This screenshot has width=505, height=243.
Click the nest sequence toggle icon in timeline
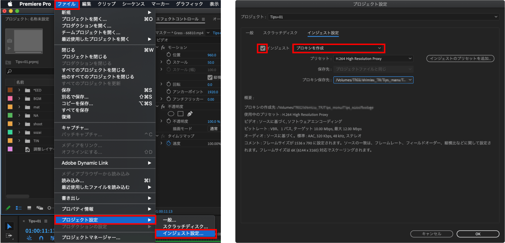click(30, 238)
